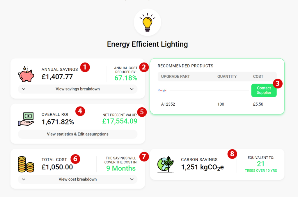Click the yellow lightbulb icon

[147, 22]
